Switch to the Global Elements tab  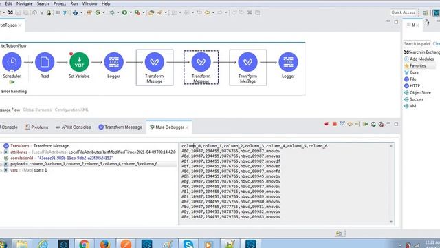point(37,110)
